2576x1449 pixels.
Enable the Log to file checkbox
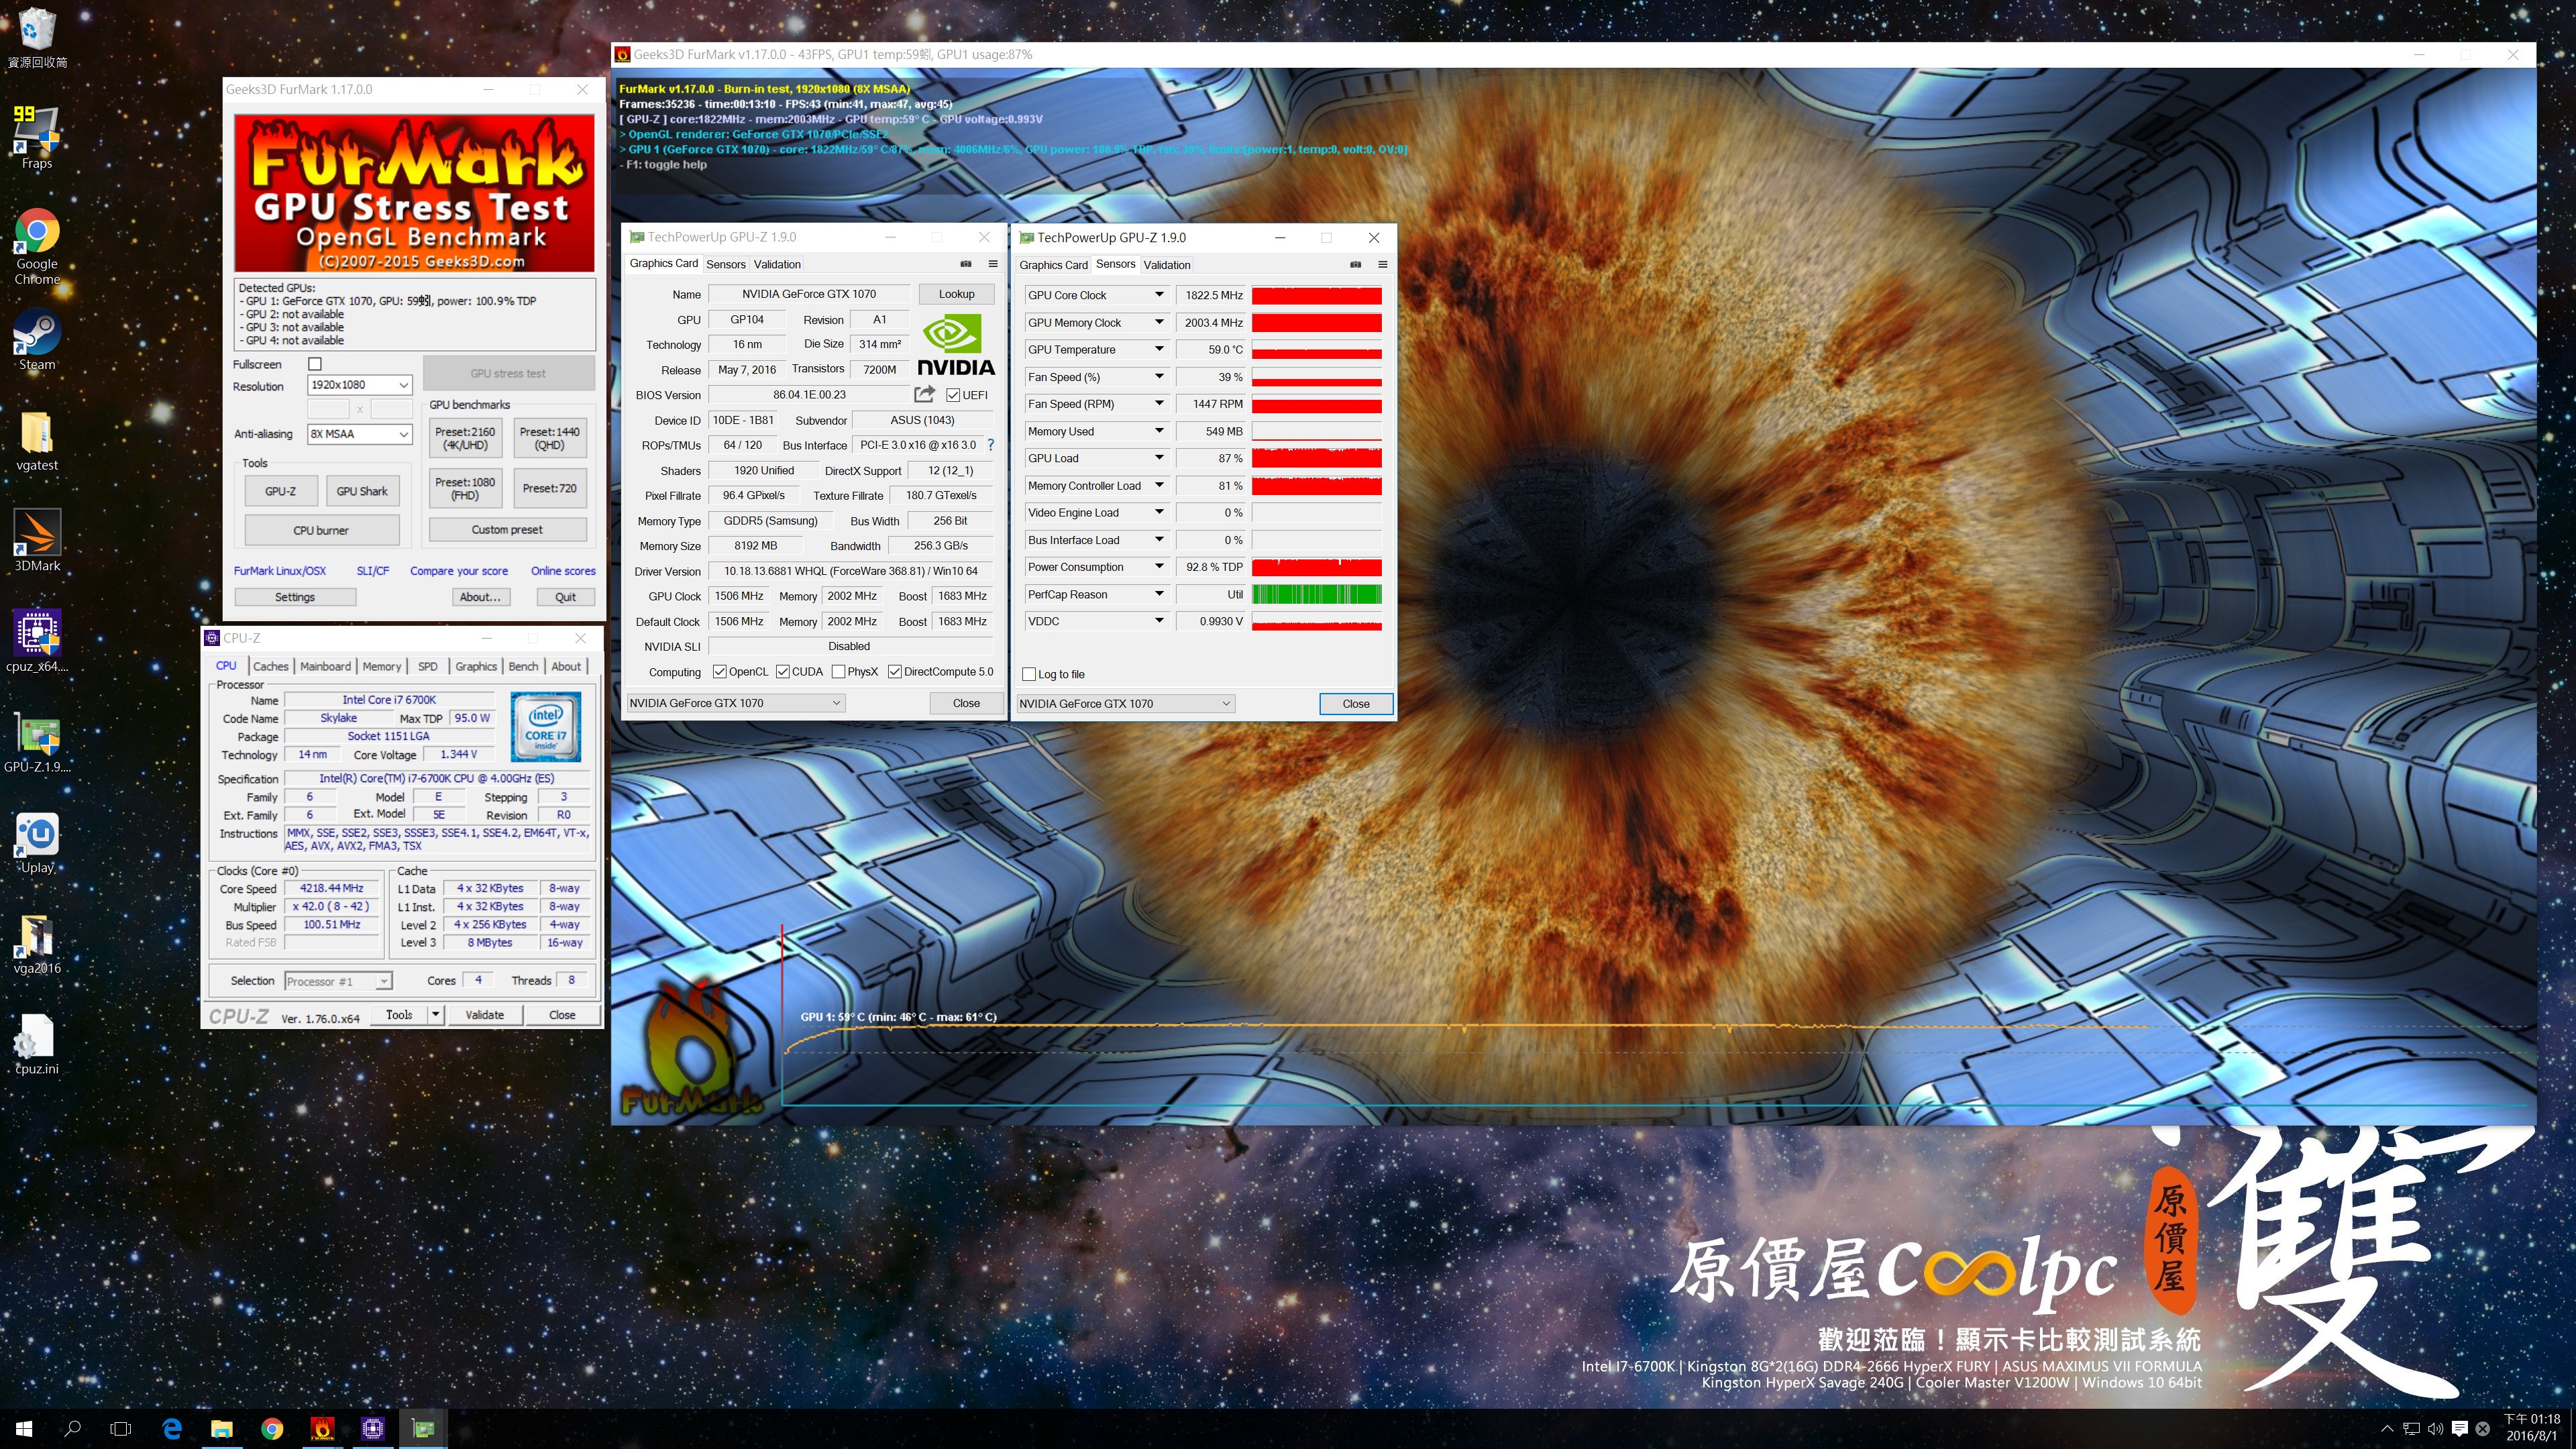point(1029,674)
